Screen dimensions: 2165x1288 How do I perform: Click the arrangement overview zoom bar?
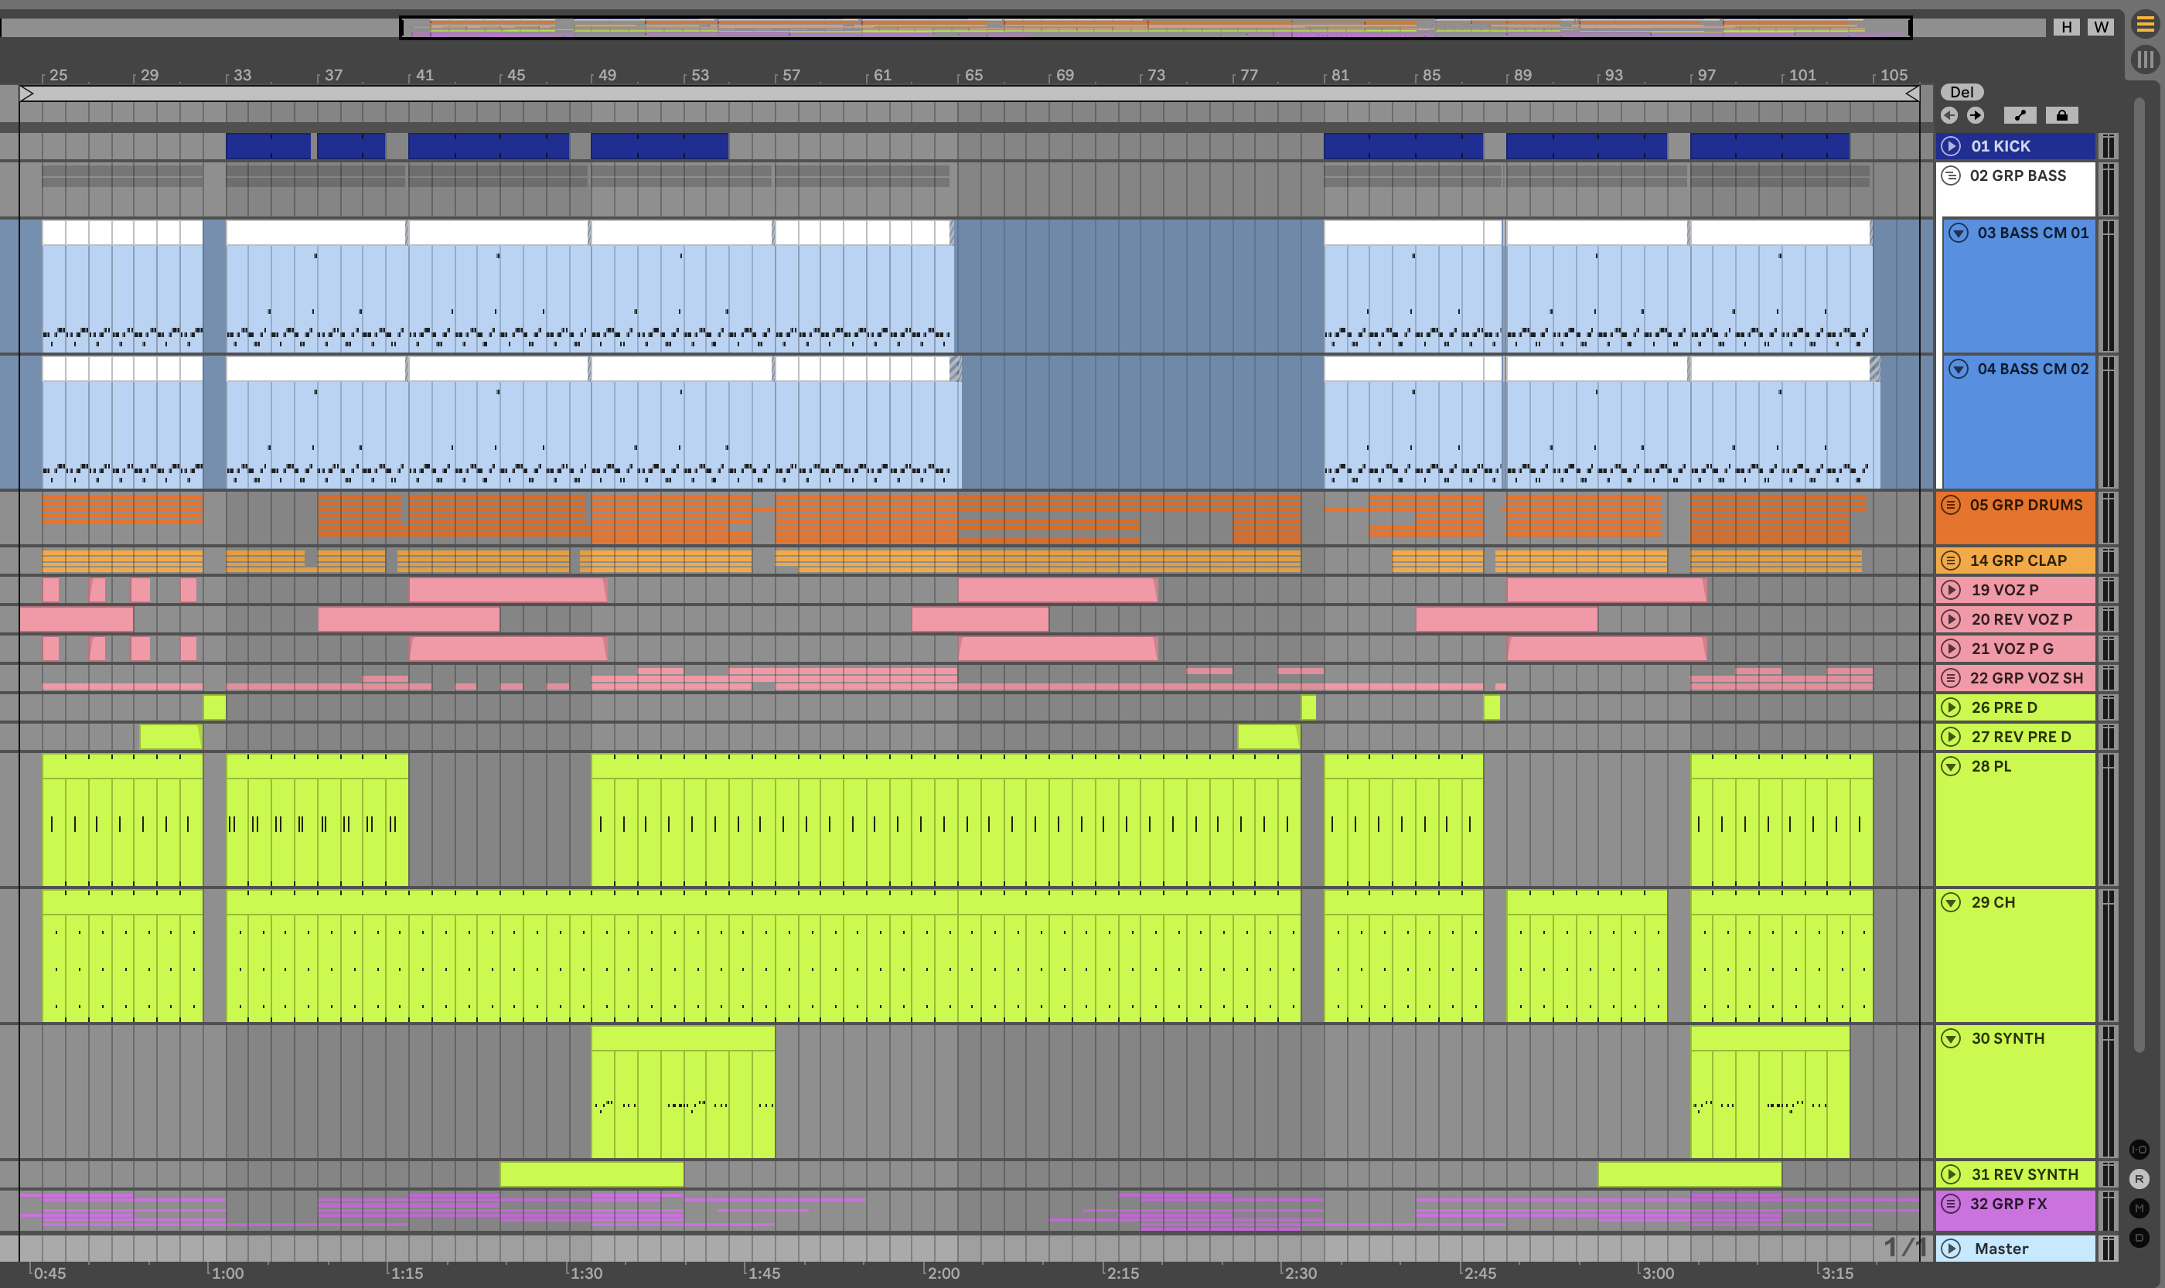click(1154, 27)
